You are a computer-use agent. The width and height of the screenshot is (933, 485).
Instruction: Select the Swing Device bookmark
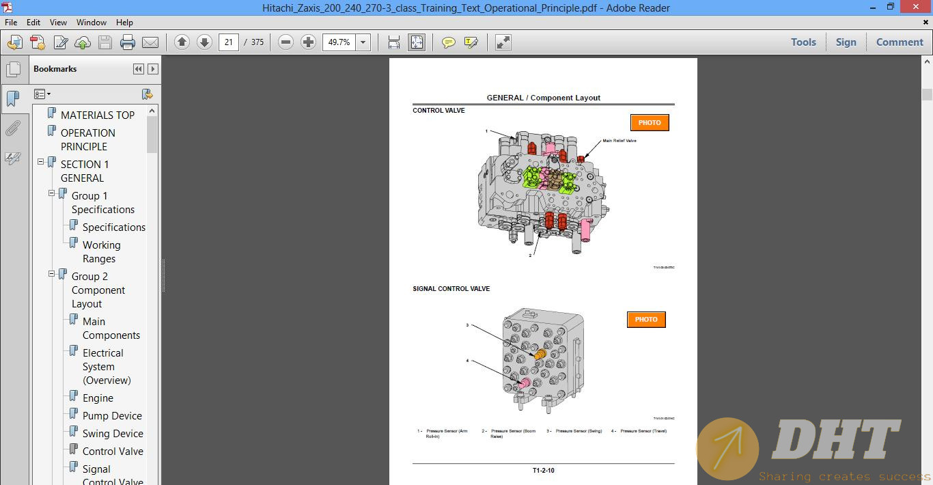pyautogui.click(x=113, y=434)
